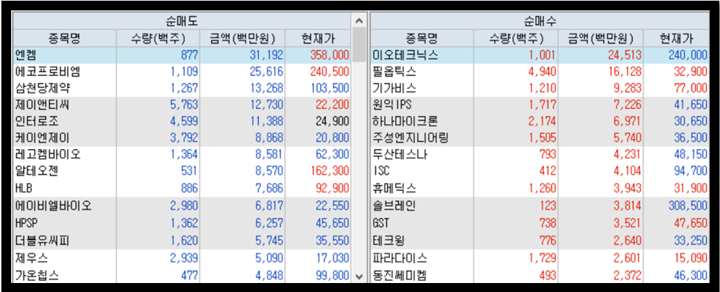Select the GST stock name

click(x=382, y=223)
